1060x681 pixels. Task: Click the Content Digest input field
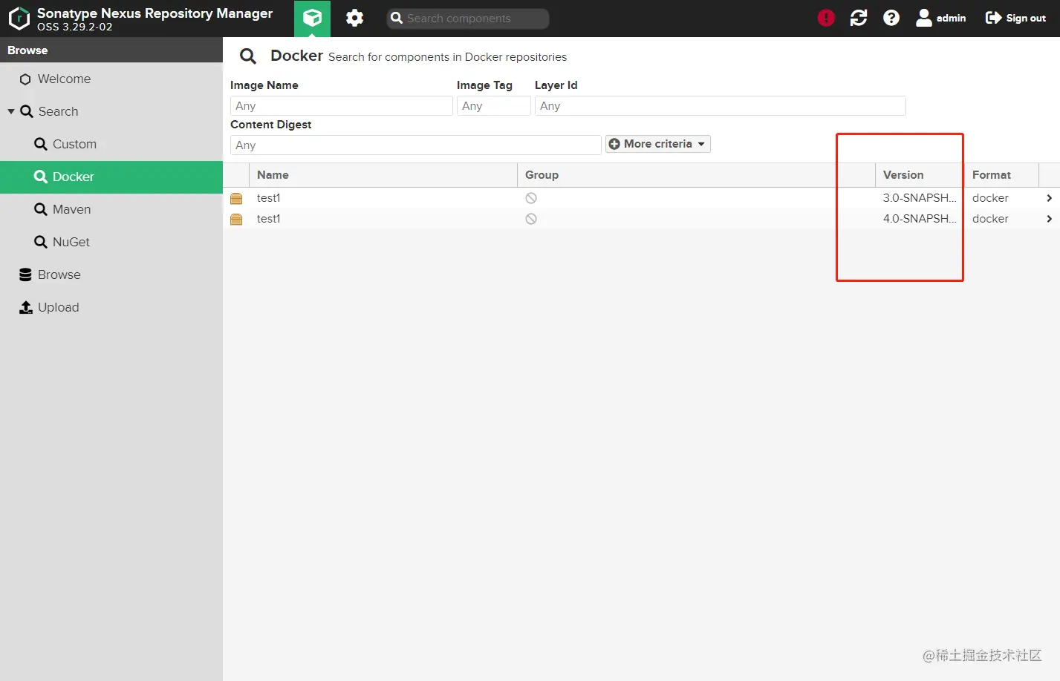tap(416, 145)
